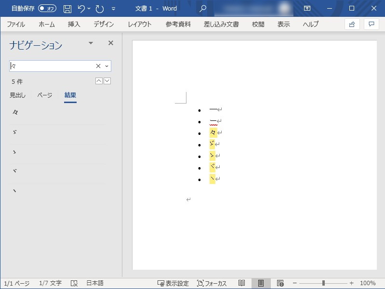Image resolution: width=385 pixels, height=289 pixels.
Task: Open navigation pane task options arrow
Action: [x=91, y=43]
